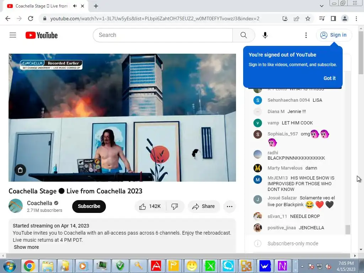The width and height of the screenshot is (364, 273).
Task: Open YouTube settings three-dot menu
Action: pyautogui.click(x=306, y=35)
